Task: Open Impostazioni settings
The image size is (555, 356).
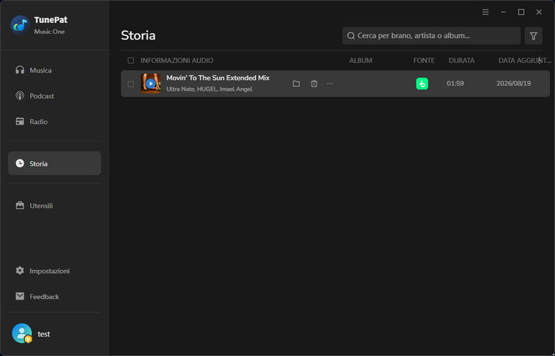Action: [x=55, y=271]
